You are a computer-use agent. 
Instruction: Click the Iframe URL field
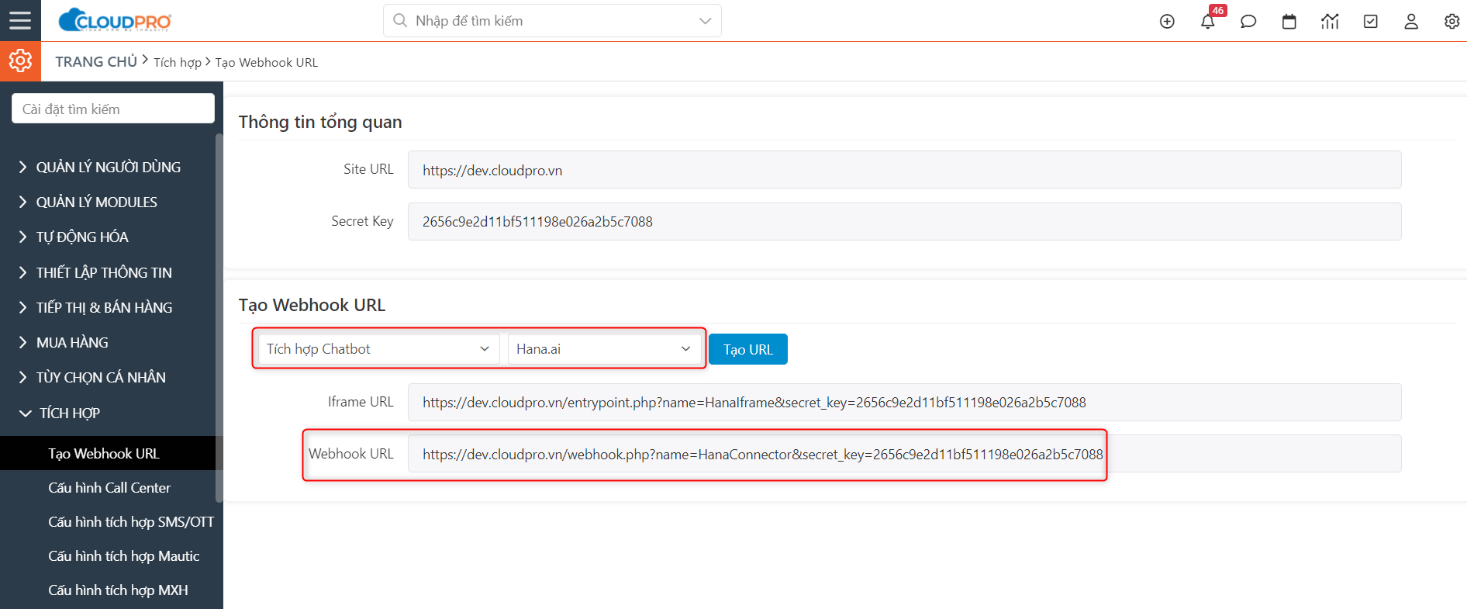point(904,403)
